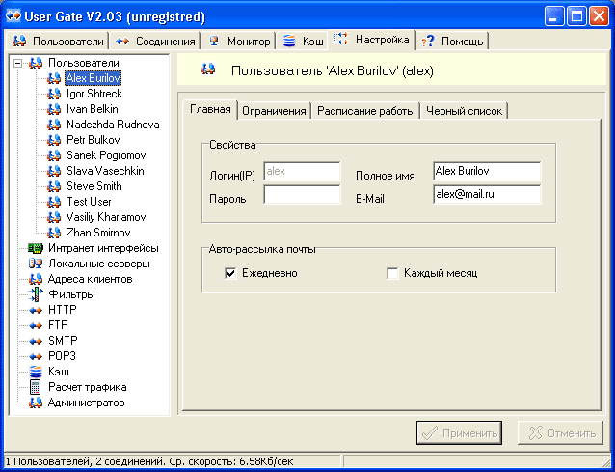Open the Пользователи top tab
The height and width of the screenshot is (472, 615).
pos(58,41)
